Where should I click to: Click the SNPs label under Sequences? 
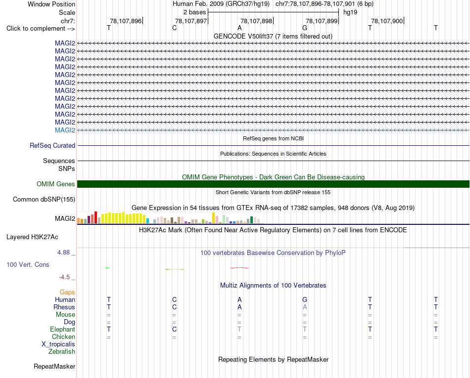pos(67,169)
